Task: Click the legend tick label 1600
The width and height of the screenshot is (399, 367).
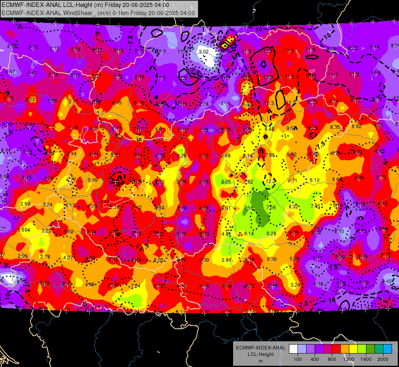Action: (x=366, y=359)
